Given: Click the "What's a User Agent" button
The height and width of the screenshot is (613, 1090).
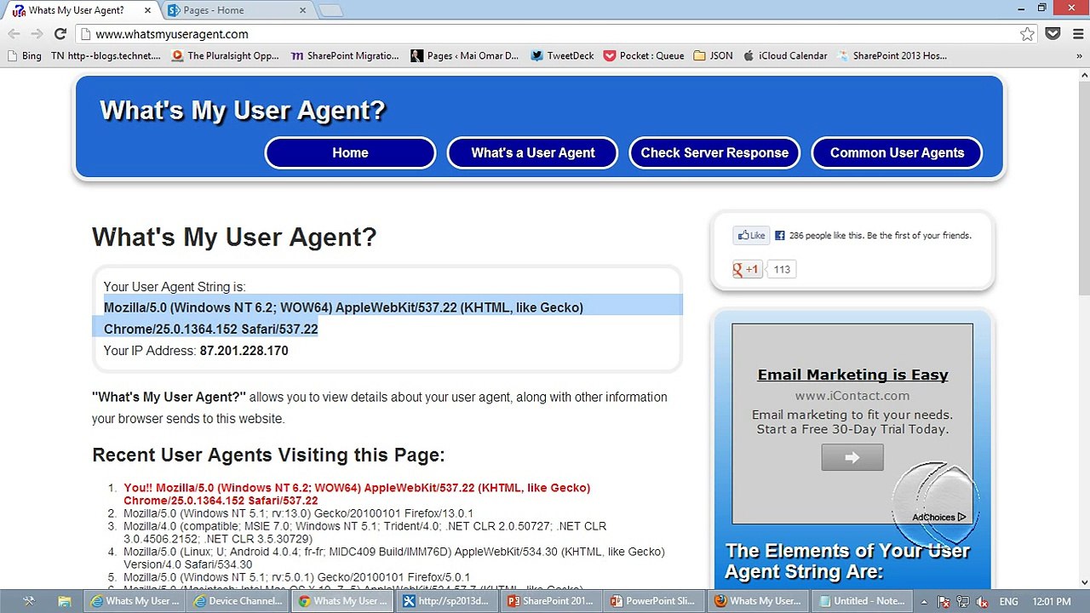Looking at the screenshot, I should click(533, 152).
